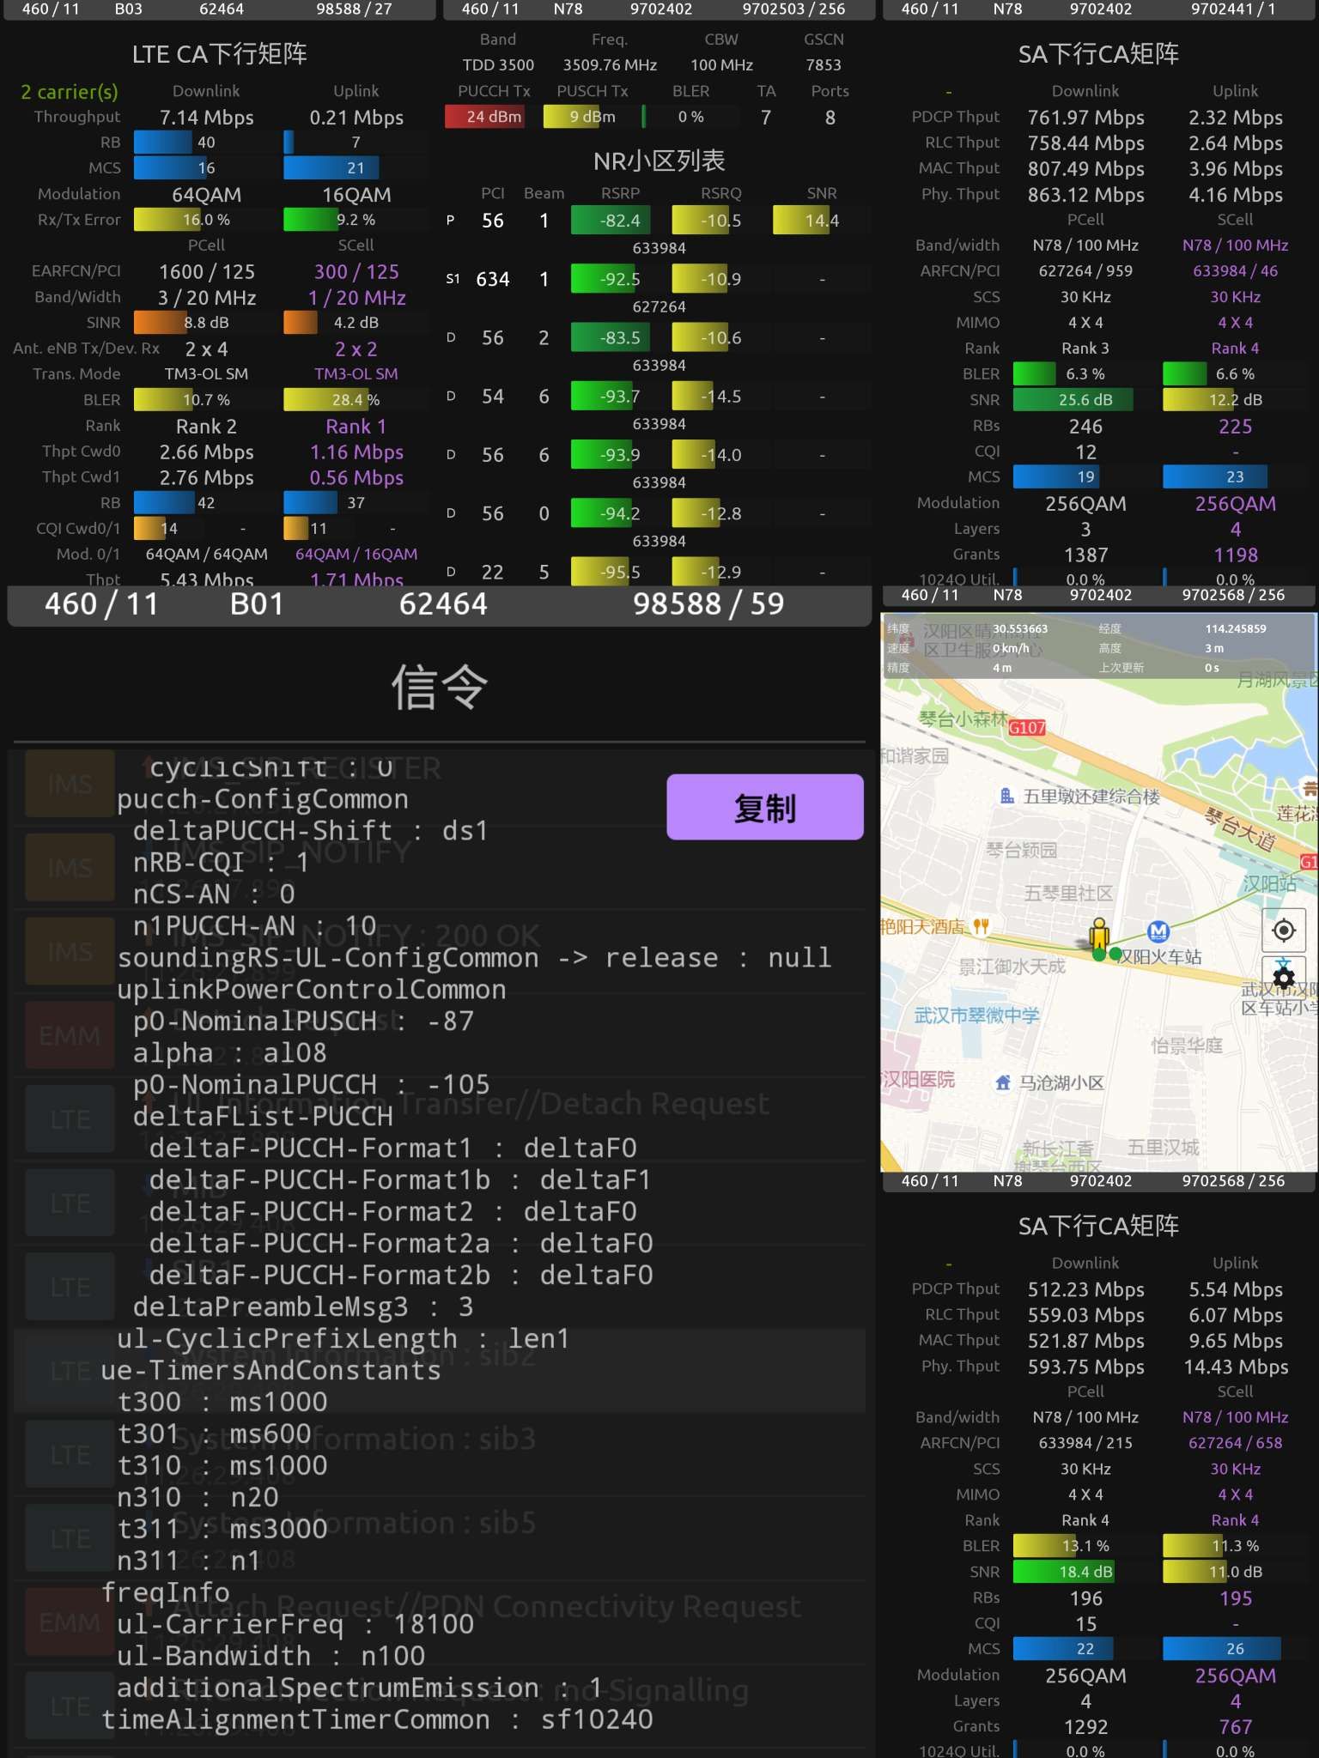Tap the 信令 signaling panel title
Image resolution: width=1319 pixels, height=1758 pixels.
pyautogui.click(x=440, y=688)
